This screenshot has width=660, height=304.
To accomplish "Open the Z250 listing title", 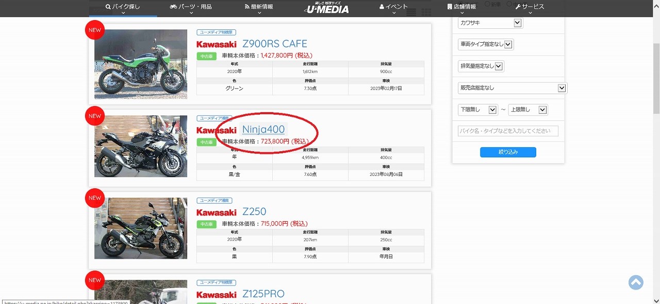I will [x=254, y=212].
